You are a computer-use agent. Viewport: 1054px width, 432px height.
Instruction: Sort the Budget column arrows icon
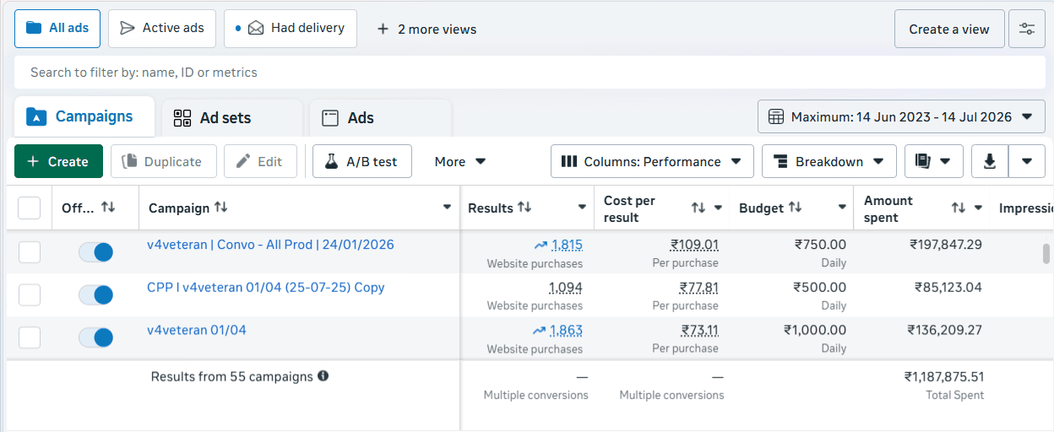point(795,208)
